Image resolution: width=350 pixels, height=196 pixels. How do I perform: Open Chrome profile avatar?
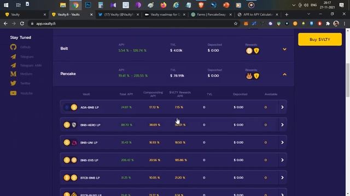[336, 23]
